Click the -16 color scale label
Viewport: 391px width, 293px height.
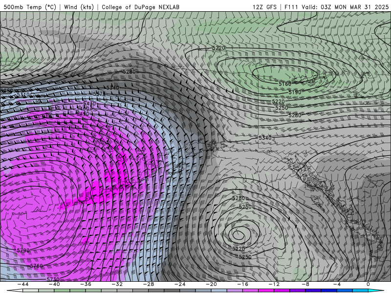click(x=242, y=284)
